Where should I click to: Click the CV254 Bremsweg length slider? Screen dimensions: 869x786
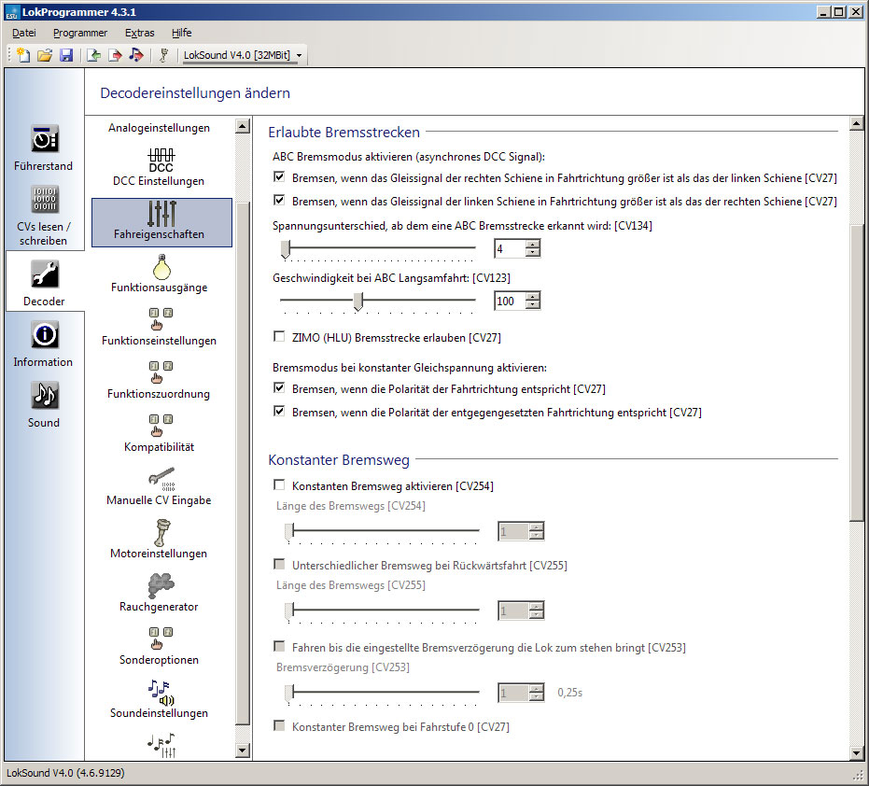[381, 531]
